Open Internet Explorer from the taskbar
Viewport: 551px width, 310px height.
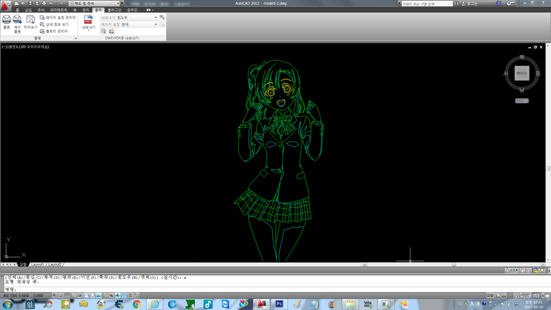pyautogui.click(x=154, y=304)
